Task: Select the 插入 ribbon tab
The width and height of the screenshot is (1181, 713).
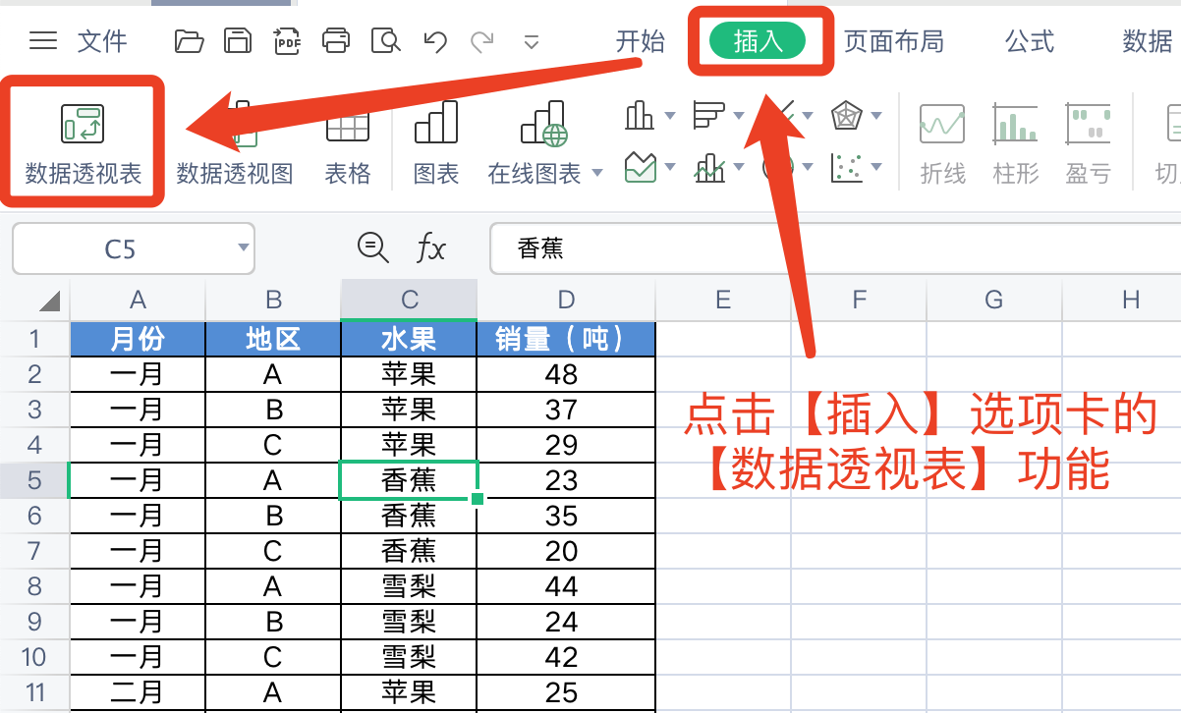Action: click(758, 40)
